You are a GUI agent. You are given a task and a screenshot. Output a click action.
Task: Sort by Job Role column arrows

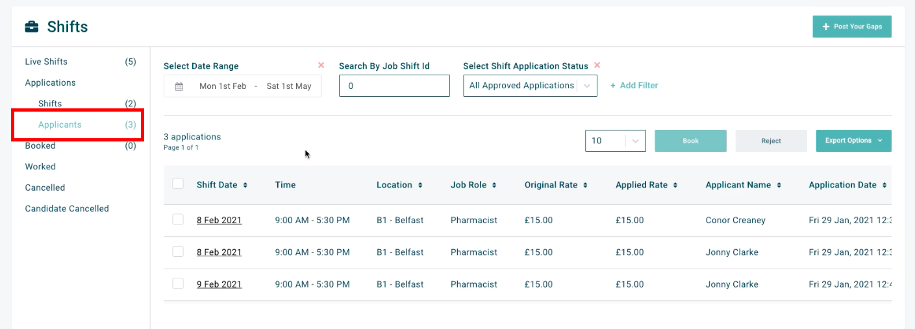(x=494, y=186)
